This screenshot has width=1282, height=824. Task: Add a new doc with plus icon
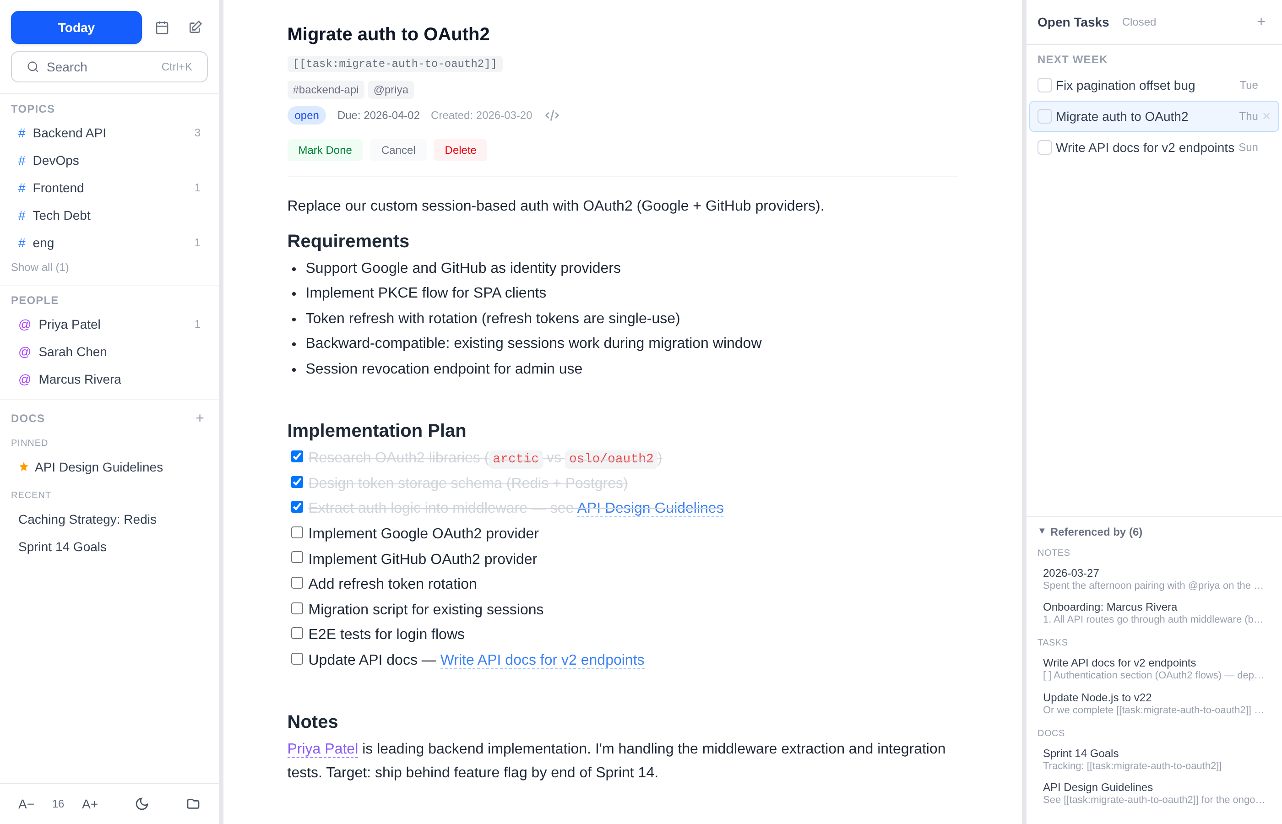[x=200, y=418]
